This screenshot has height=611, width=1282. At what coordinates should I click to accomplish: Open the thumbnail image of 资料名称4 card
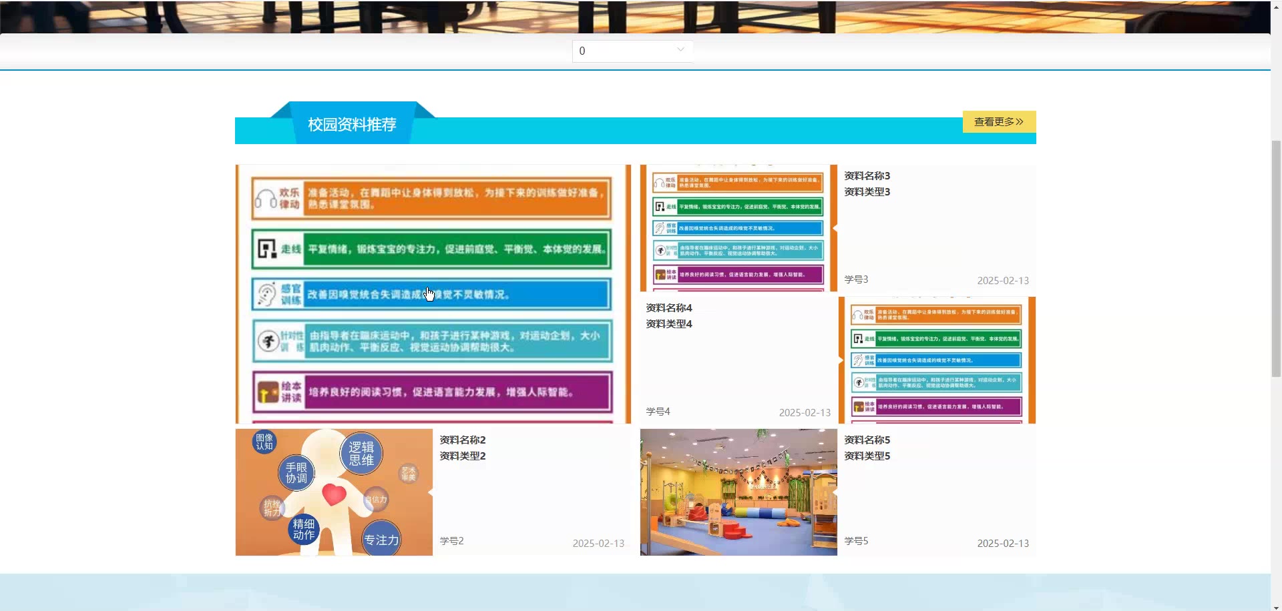pyautogui.click(x=937, y=360)
